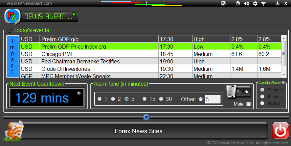The image size is (291, 146).
Task: Open the Forex News Sites button
Action: coord(138,131)
